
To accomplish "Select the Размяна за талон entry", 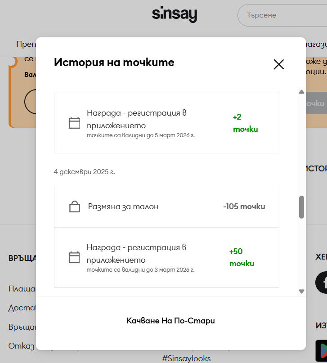I will pyautogui.click(x=123, y=206).
